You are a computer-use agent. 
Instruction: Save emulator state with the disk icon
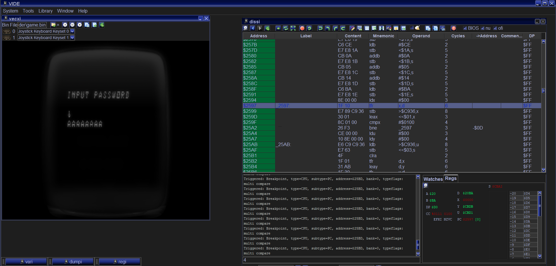(87, 25)
